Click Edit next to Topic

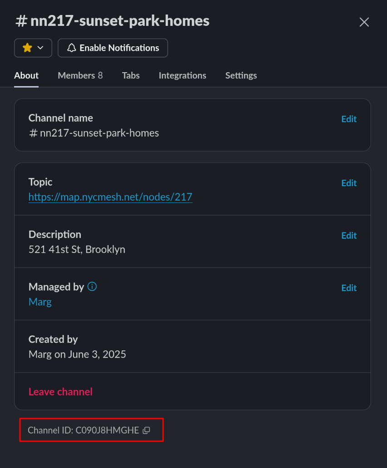tap(349, 183)
